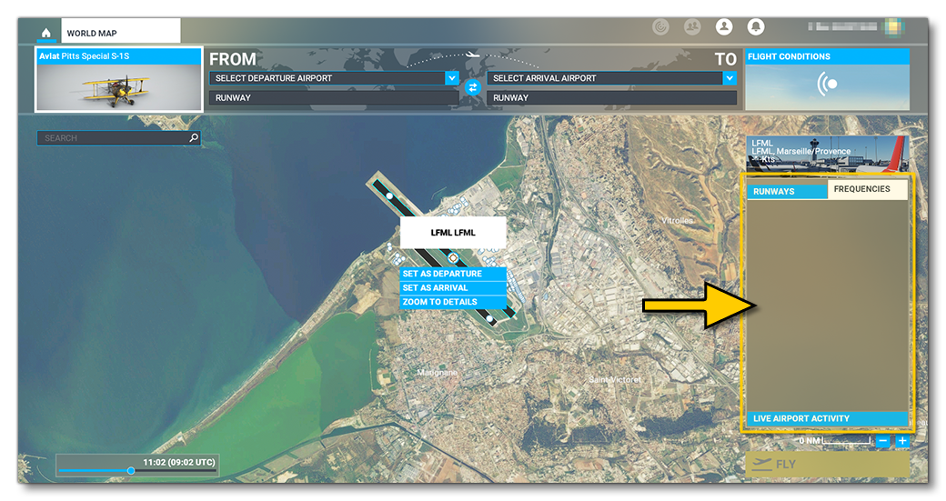Screen dimensions: 946x501
Task: Click the Fly button
Action: (827, 465)
